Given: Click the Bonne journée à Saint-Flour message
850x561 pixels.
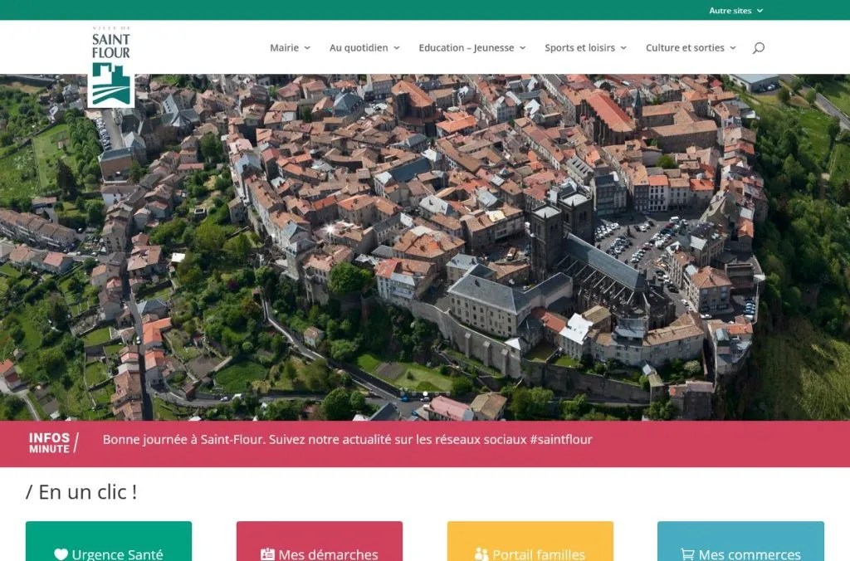Looking at the screenshot, I should point(348,440).
